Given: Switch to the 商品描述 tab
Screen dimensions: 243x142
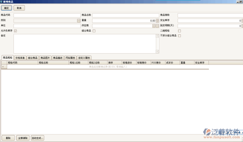Looking at the screenshot, I should [58, 58].
